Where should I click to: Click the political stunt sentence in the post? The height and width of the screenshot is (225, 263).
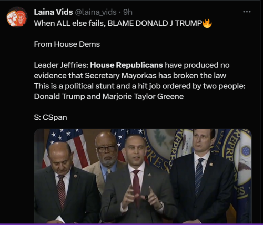[x=139, y=86]
